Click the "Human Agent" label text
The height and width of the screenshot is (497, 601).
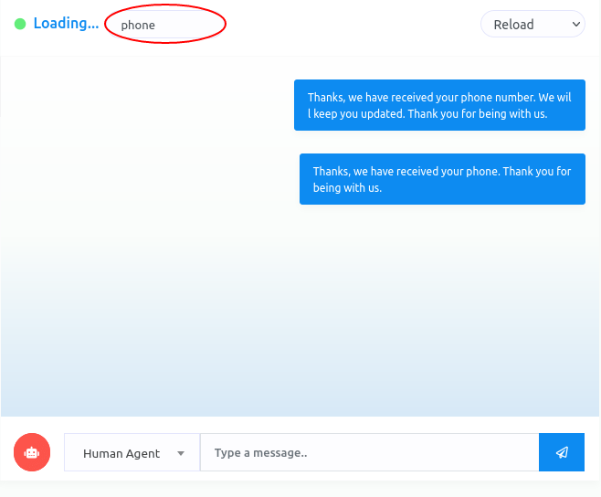(121, 453)
